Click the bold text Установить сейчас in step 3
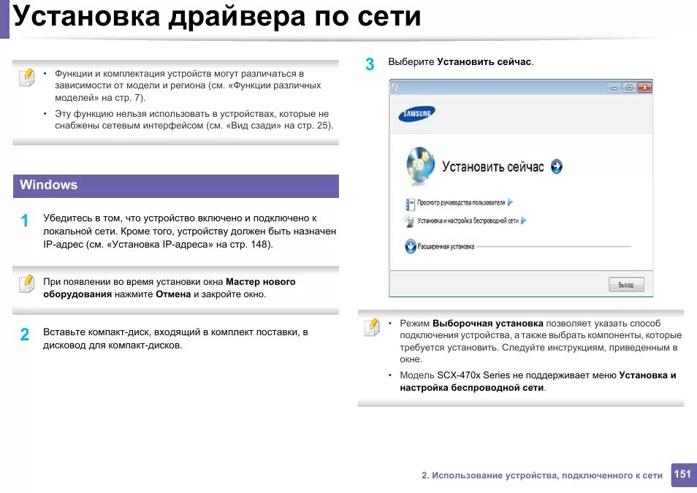This screenshot has height=493, width=697. click(x=484, y=62)
